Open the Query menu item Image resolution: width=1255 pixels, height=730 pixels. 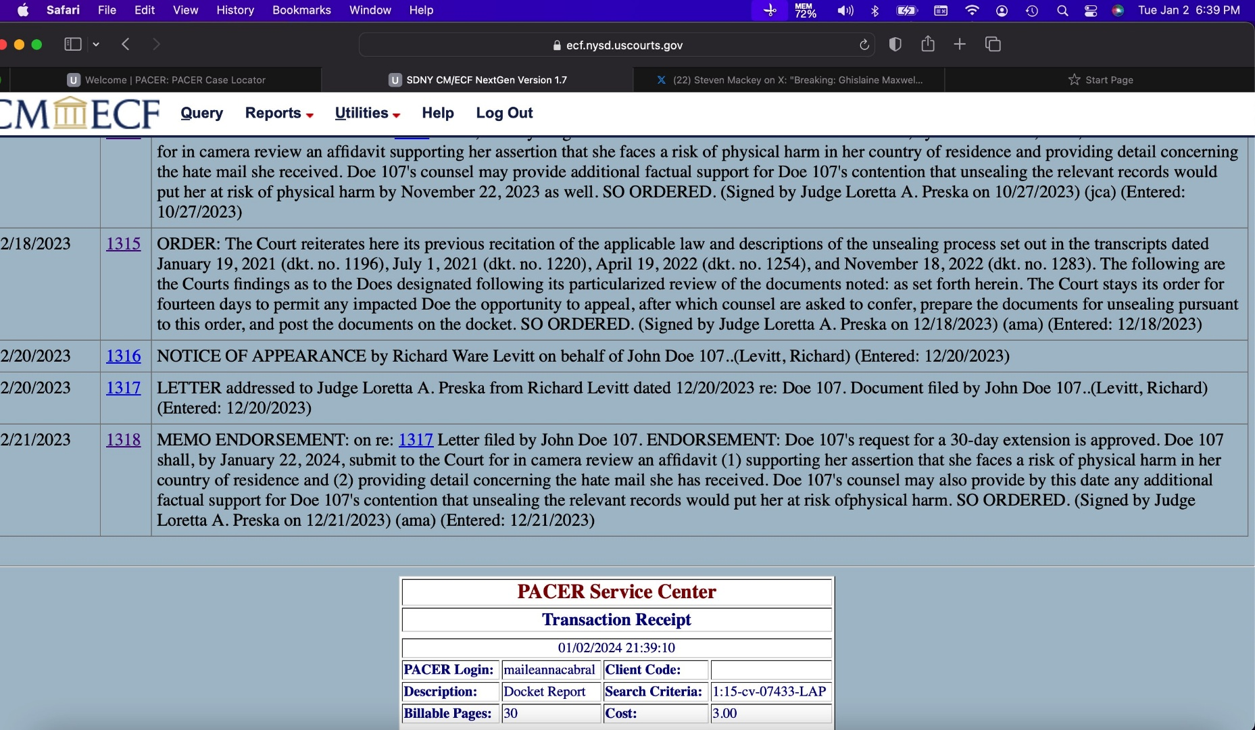pyautogui.click(x=201, y=113)
